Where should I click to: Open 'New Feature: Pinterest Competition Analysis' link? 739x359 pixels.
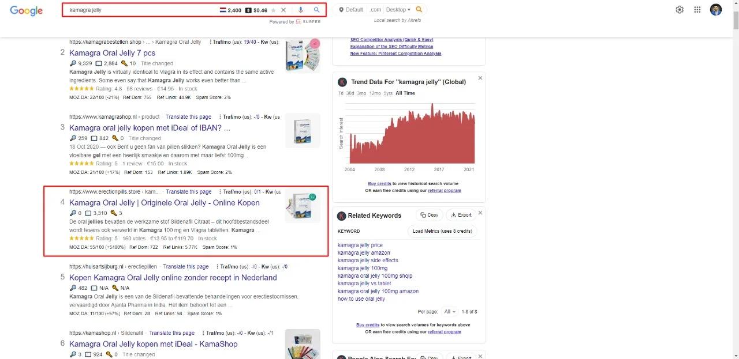point(395,54)
